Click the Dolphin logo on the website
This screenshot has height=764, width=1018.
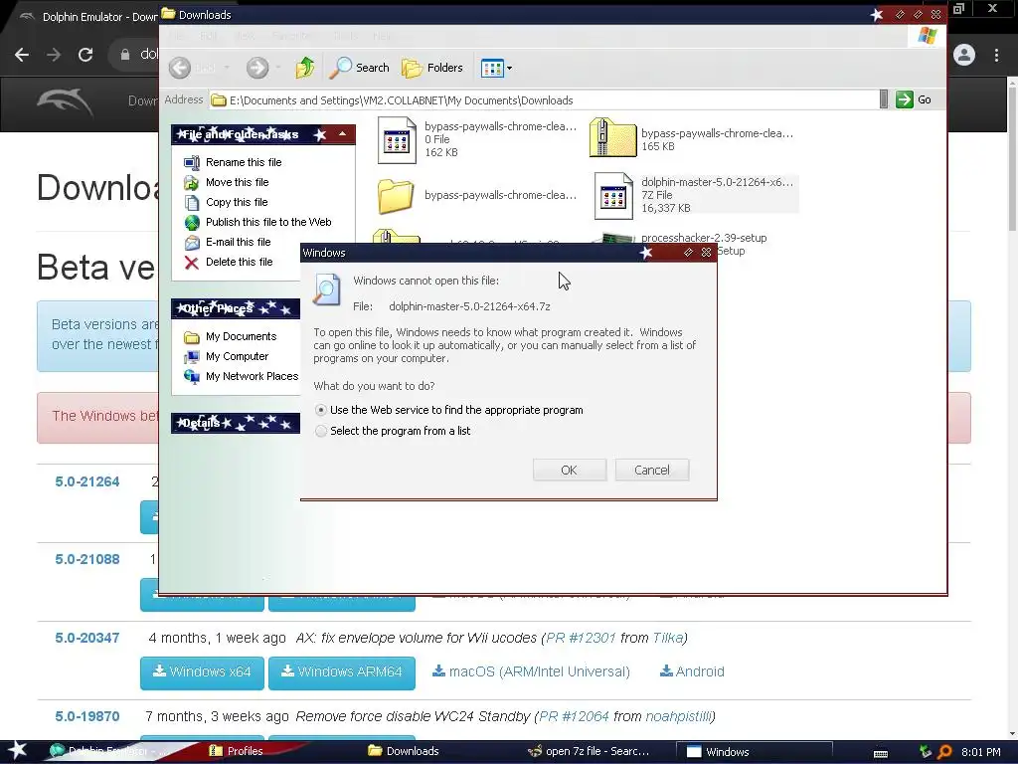[x=65, y=102]
